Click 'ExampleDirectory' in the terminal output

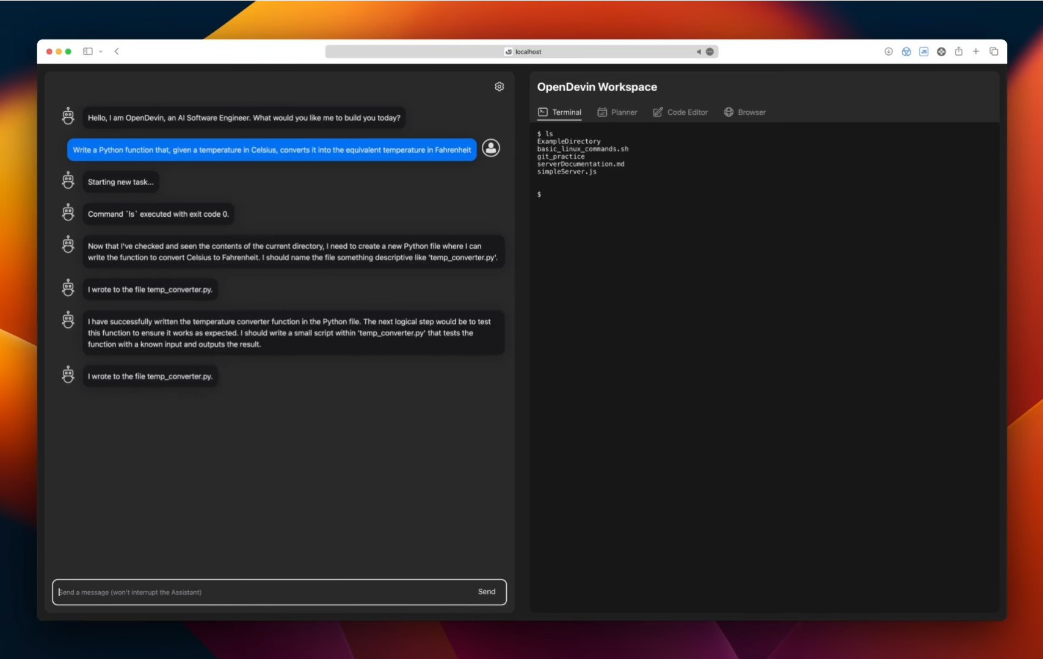click(x=569, y=141)
